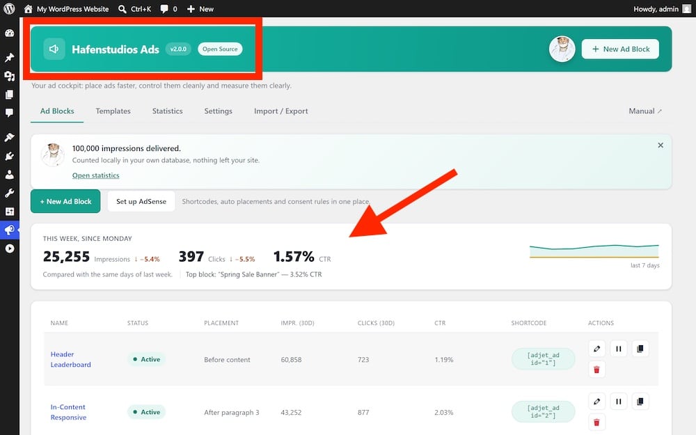Open Media library sidebar icon
This screenshot has width=696, height=435.
pyautogui.click(x=9, y=76)
